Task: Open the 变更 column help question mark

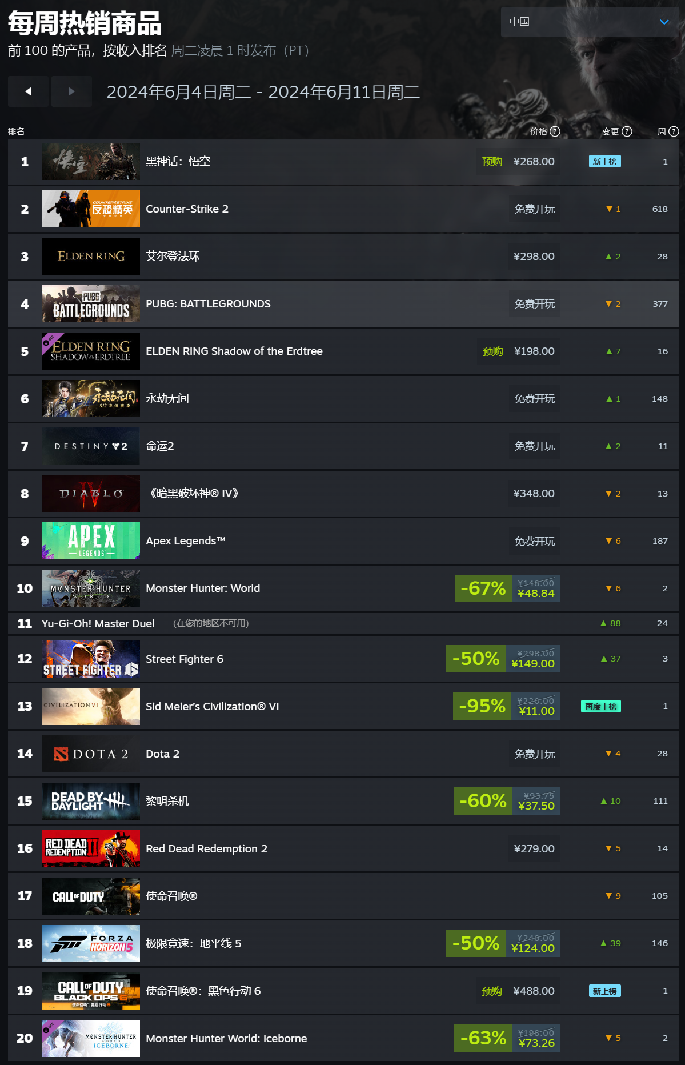Action: 627,131
